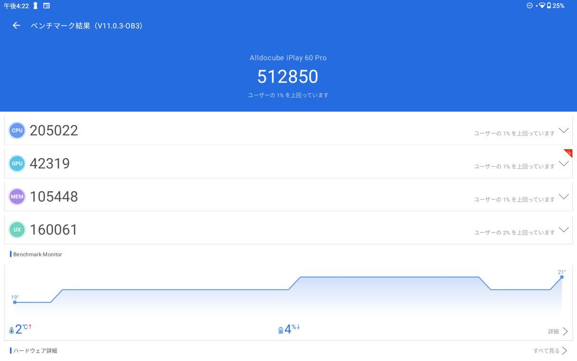Image resolution: width=577 pixels, height=361 pixels.
Task: Expand the GPU score chevron
Action: point(564,164)
